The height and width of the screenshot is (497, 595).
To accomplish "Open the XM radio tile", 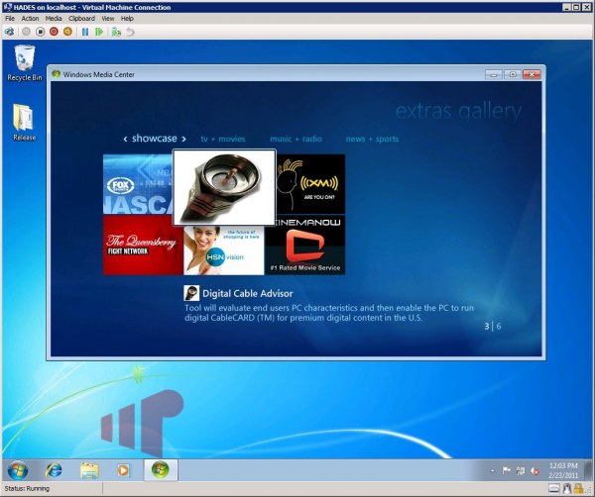I will pos(310,184).
